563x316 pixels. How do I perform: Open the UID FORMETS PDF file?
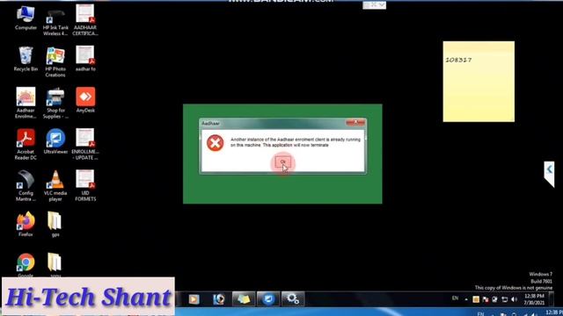tap(85, 185)
